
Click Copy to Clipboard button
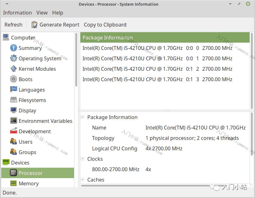[105, 25]
